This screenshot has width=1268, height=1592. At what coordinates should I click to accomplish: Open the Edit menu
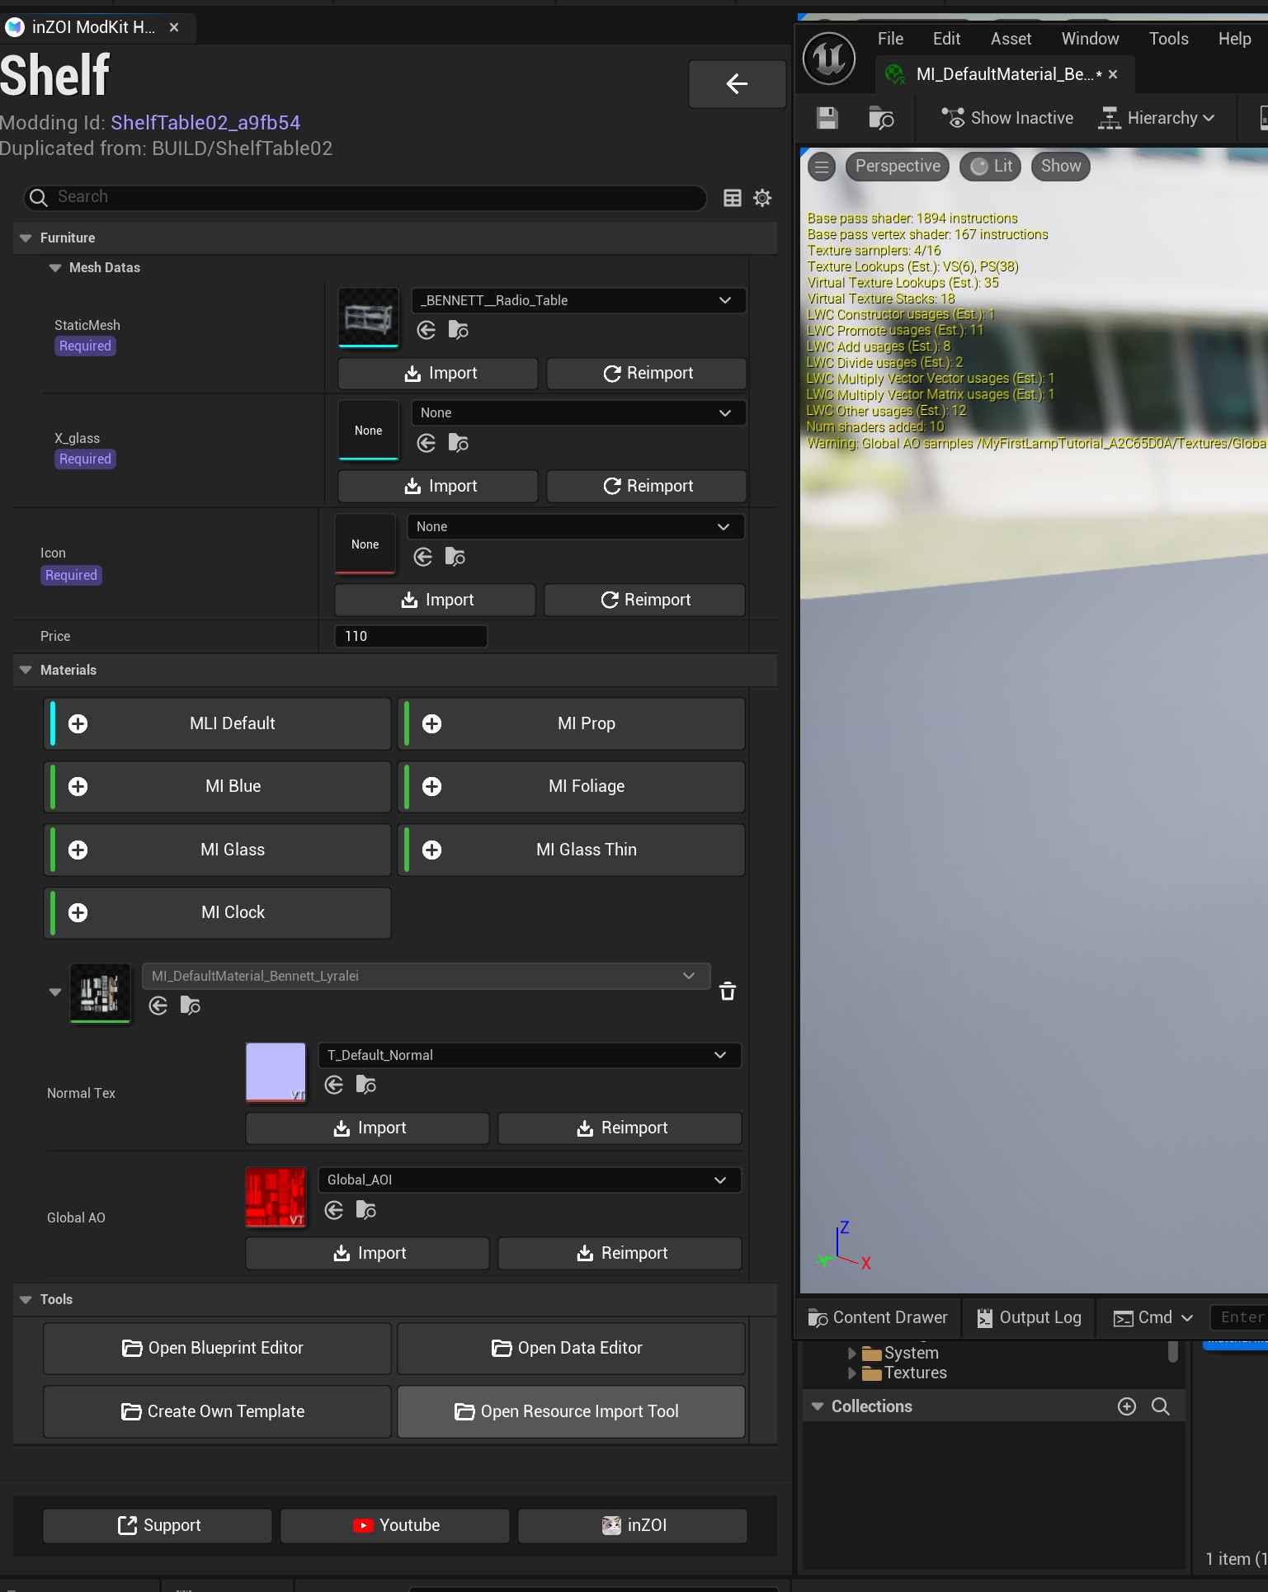(946, 39)
